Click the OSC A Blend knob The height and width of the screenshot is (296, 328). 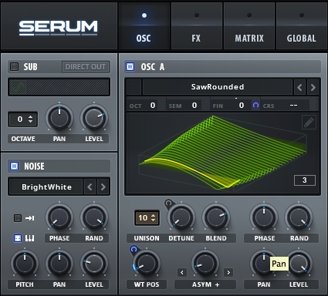pyautogui.click(x=216, y=217)
